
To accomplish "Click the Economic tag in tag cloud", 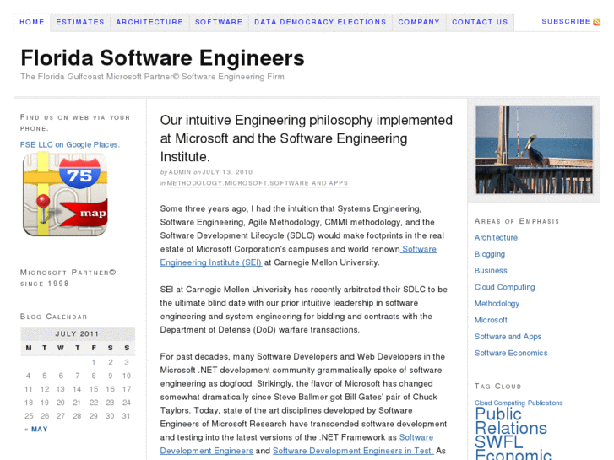I will (513, 455).
